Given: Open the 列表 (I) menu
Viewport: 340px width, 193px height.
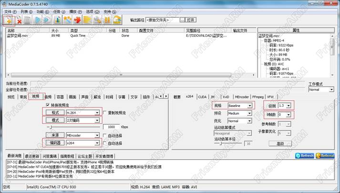Looking at the screenshot, I should click(26, 11).
